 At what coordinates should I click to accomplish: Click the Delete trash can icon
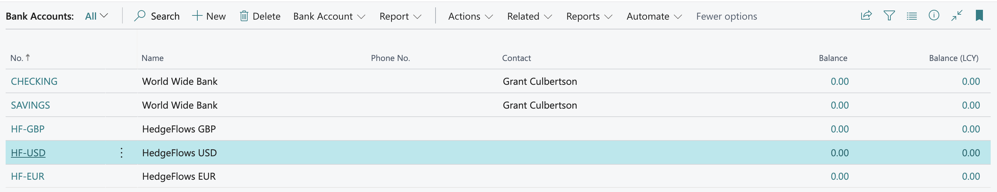point(244,16)
